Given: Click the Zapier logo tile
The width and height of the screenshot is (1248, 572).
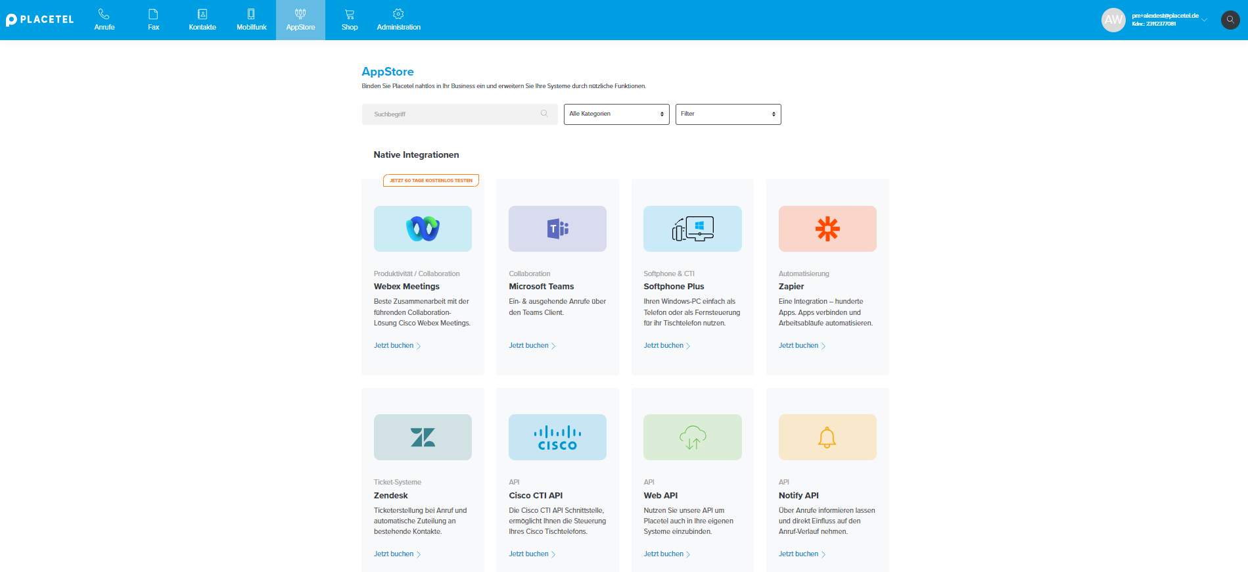Looking at the screenshot, I should point(827,229).
